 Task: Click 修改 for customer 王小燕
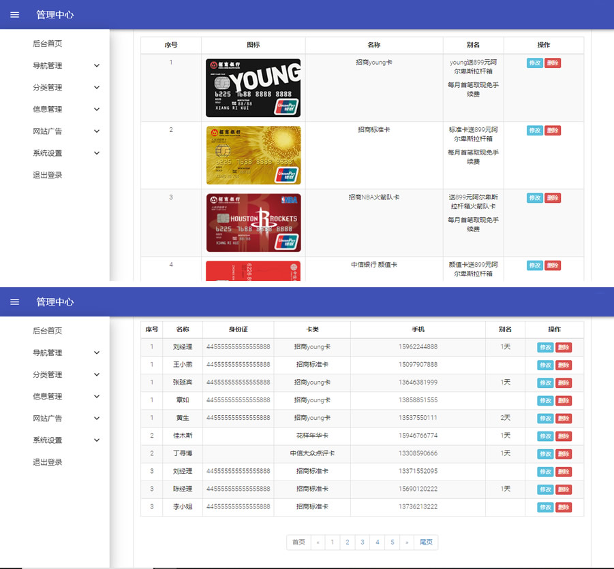(545, 365)
